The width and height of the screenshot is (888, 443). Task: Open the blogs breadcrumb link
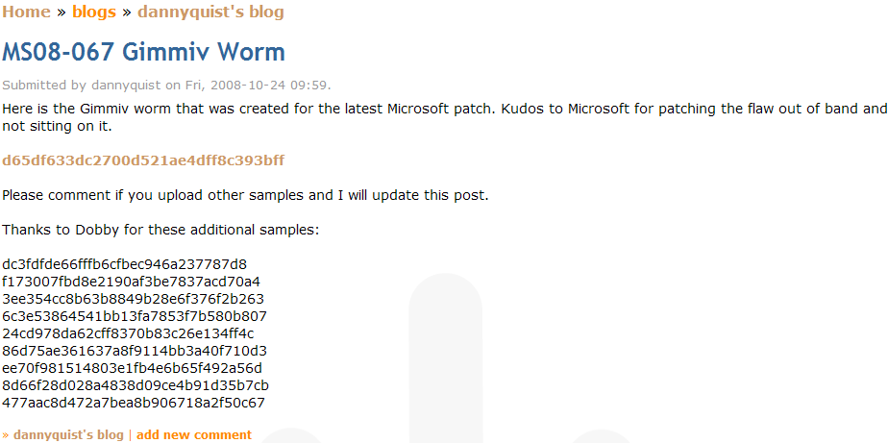click(x=94, y=12)
